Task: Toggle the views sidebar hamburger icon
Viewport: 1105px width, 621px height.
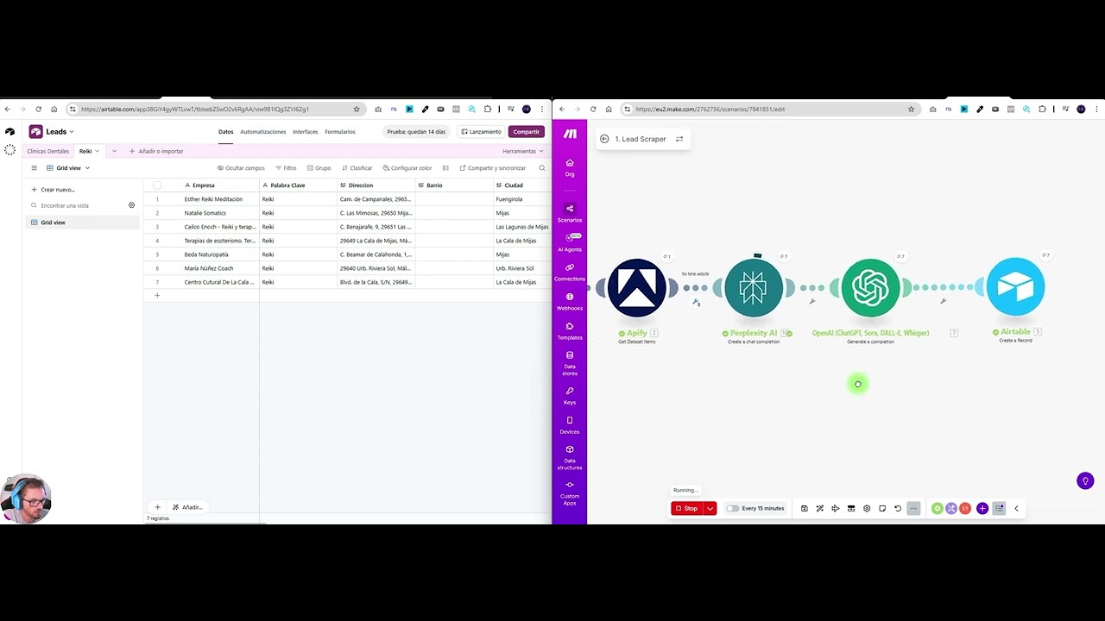Action: pyautogui.click(x=35, y=168)
